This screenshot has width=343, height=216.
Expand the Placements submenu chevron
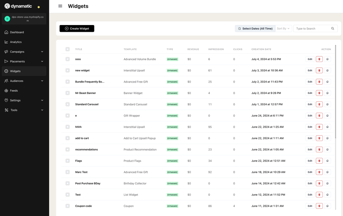coord(42,61)
